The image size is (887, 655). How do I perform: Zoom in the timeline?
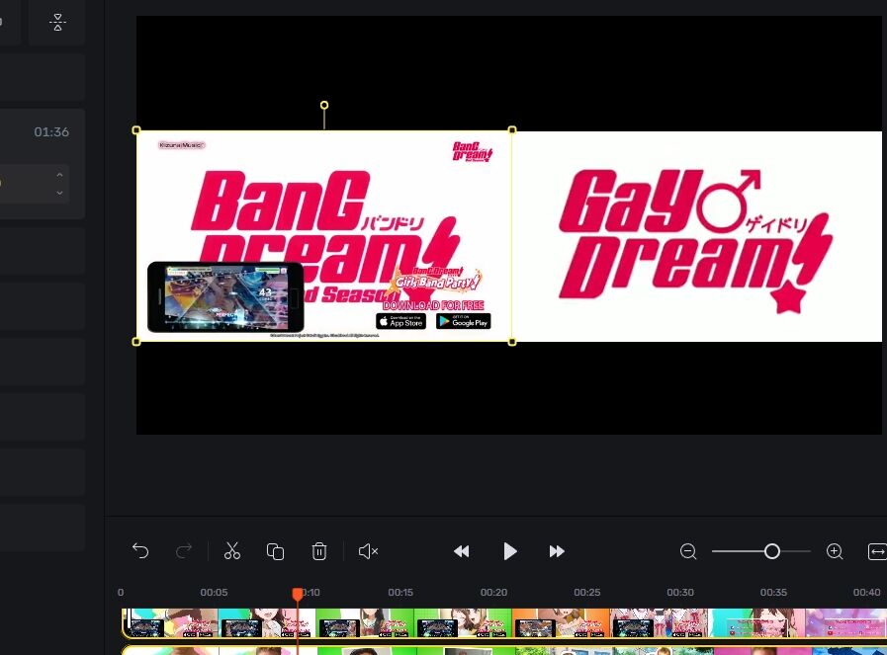tap(835, 551)
